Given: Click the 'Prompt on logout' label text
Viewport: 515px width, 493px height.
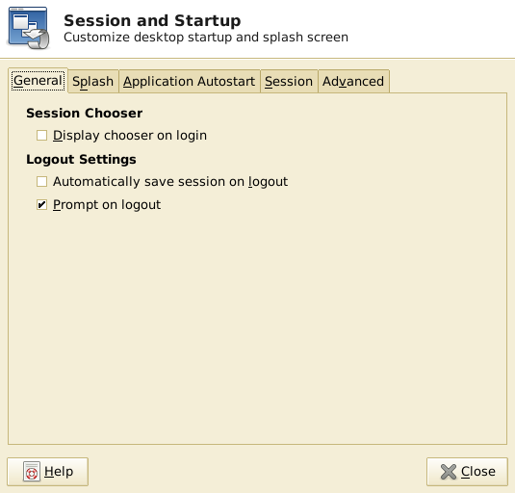Looking at the screenshot, I should [x=107, y=205].
